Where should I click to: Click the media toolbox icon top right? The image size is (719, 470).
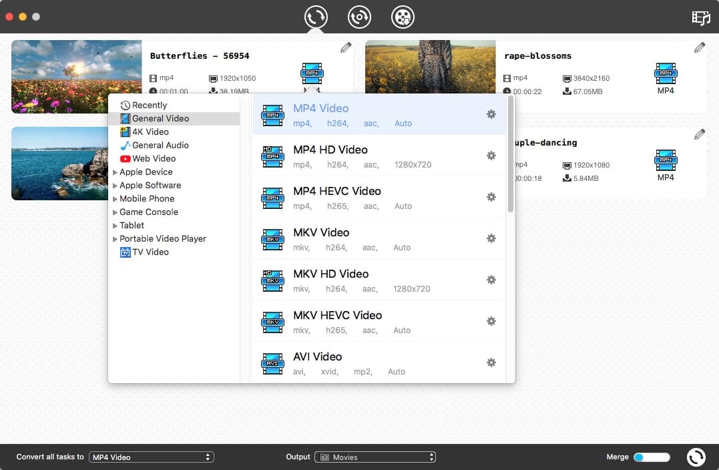(700, 17)
